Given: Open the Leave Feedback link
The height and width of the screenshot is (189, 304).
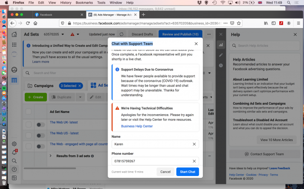Looking at the screenshot, I should coord(280,168).
